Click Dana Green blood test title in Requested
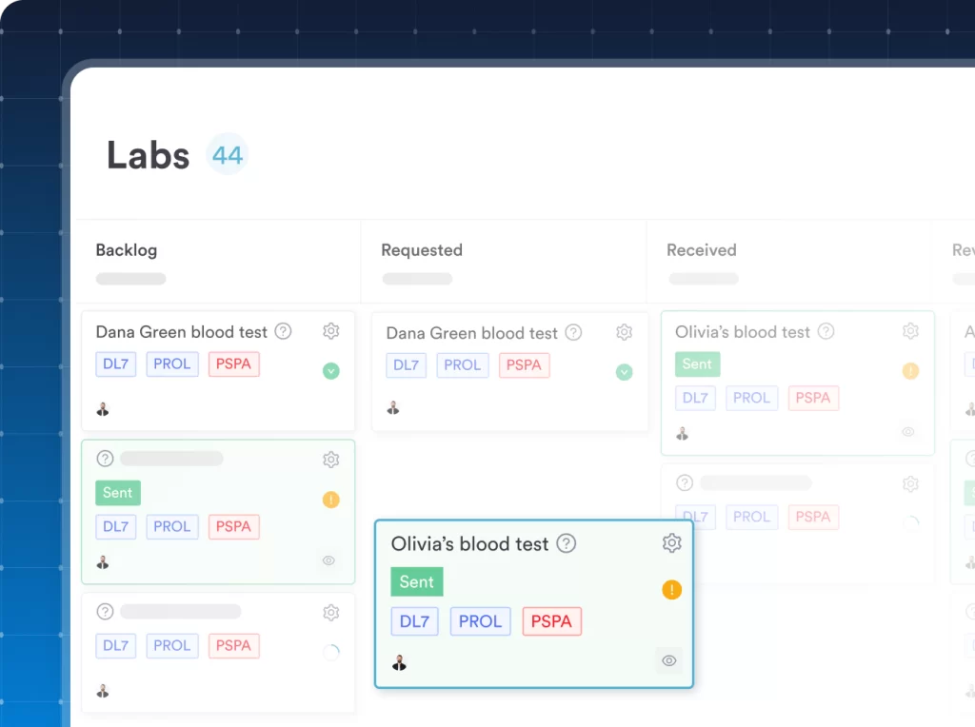This screenshot has width=975, height=727. [471, 333]
